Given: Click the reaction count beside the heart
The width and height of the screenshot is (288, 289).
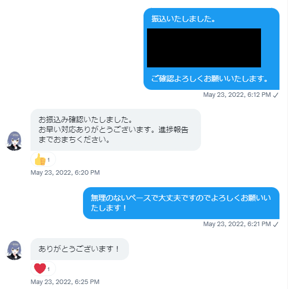Looking at the screenshot, I should tap(48, 269).
